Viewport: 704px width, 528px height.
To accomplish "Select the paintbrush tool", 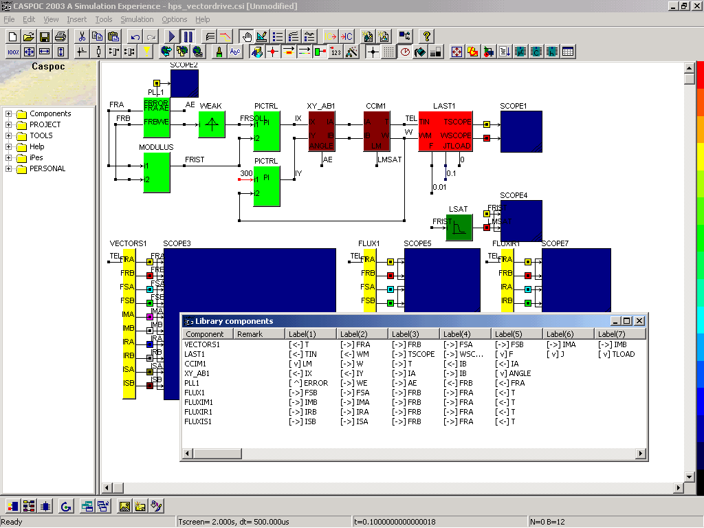I will tap(219, 52).
